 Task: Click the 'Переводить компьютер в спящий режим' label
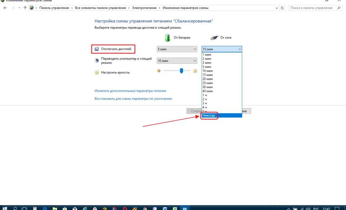click(x=126, y=61)
